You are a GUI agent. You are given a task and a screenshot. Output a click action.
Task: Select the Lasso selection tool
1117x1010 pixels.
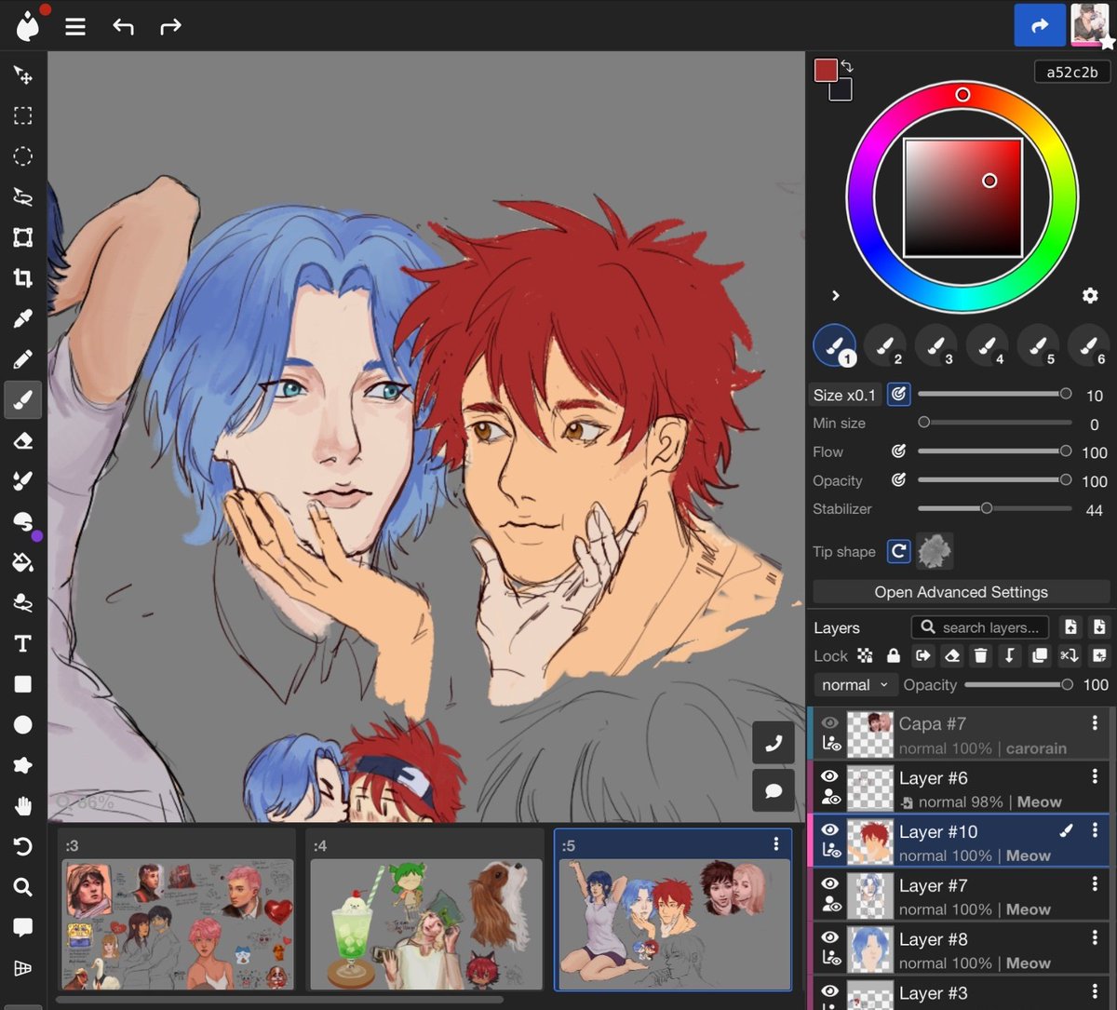23,197
